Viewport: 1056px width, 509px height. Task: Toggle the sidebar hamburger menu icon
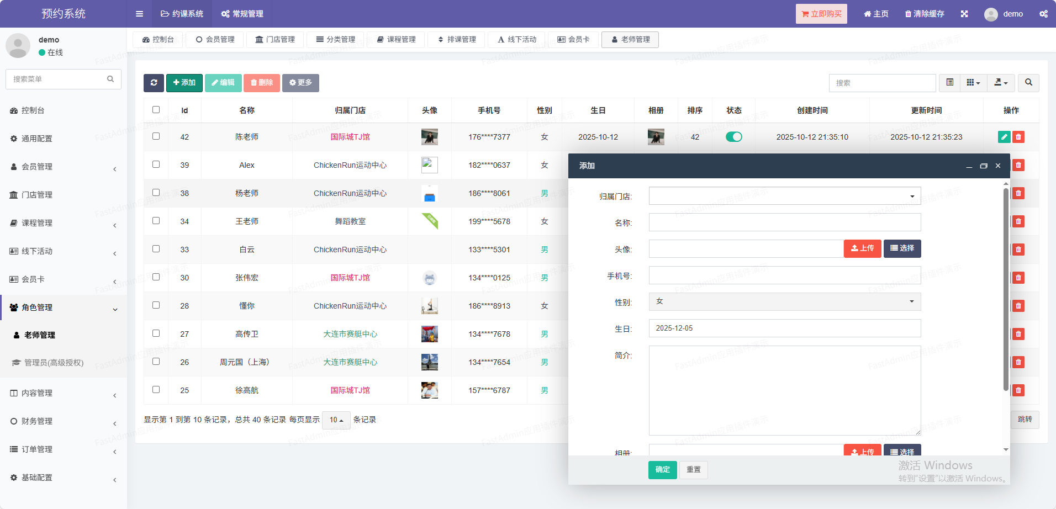[139, 14]
